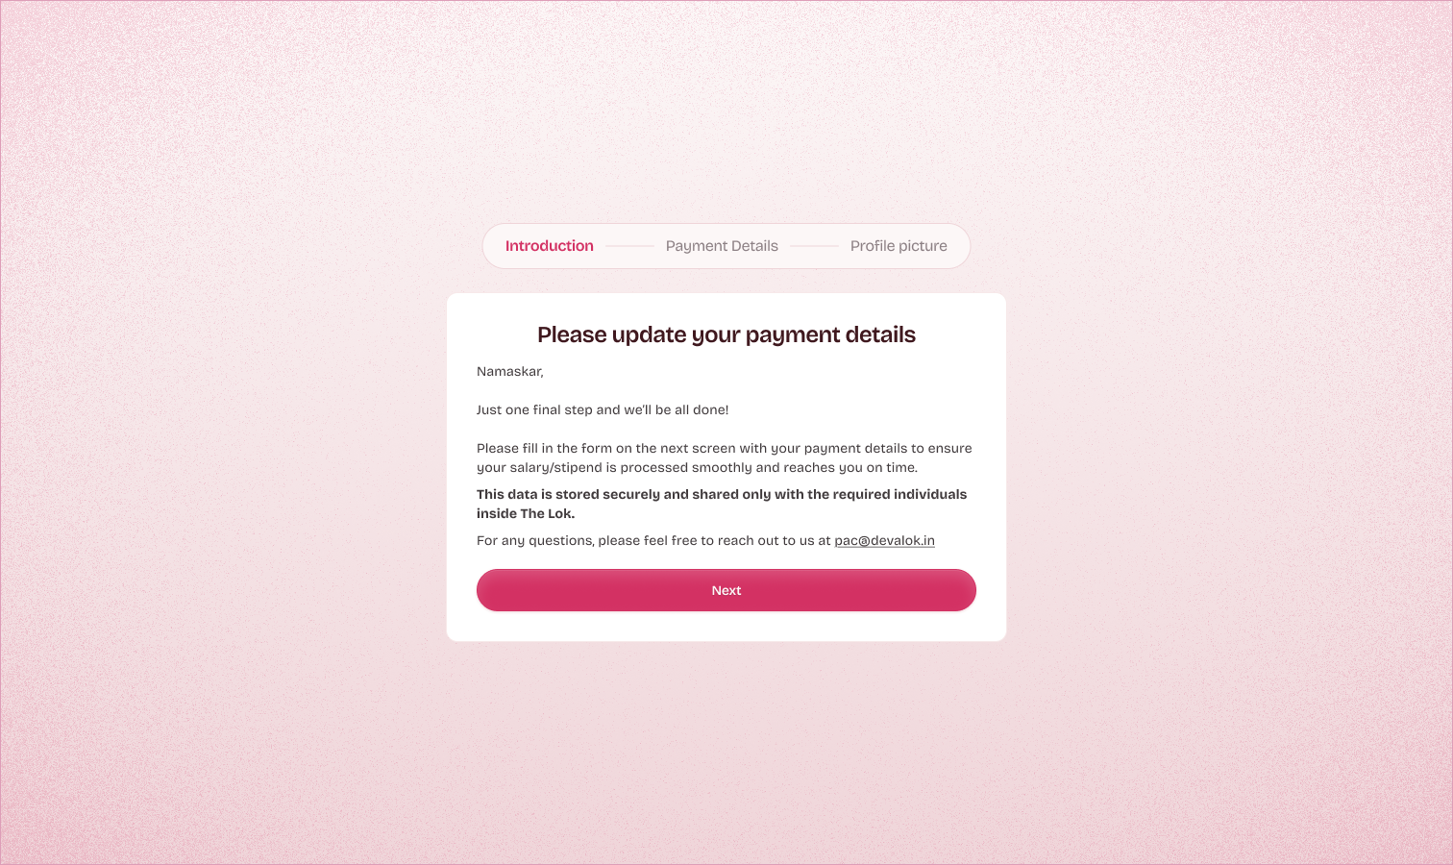Image resolution: width=1453 pixels, height=865 pixels.
Task: Click the 'Please fill in the form' paragraph
Action: [x=725, y=457]
